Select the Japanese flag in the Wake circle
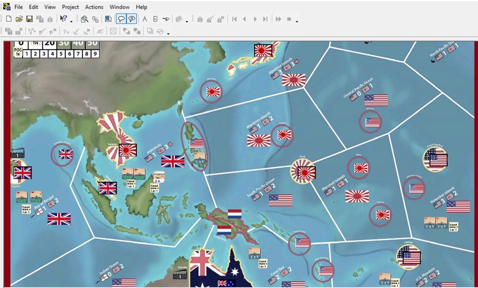The height and width of the screenshot is (288, 478). pos(361,168)
